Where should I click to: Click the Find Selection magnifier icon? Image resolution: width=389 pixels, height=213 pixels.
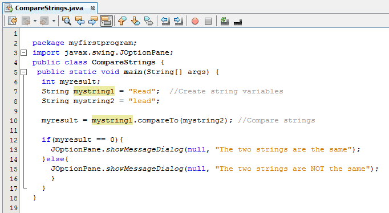click(x=67, y=21)
